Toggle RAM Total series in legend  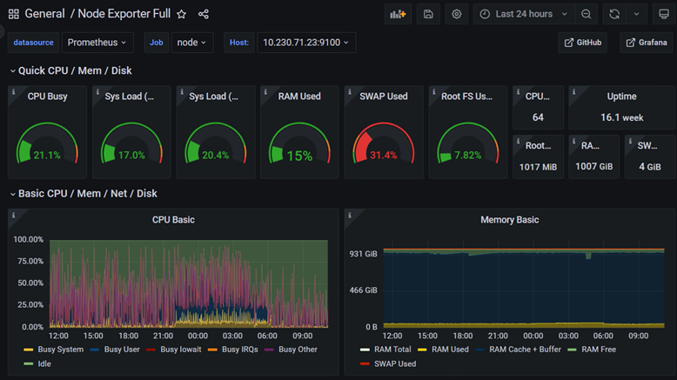(x=392, y=350)
